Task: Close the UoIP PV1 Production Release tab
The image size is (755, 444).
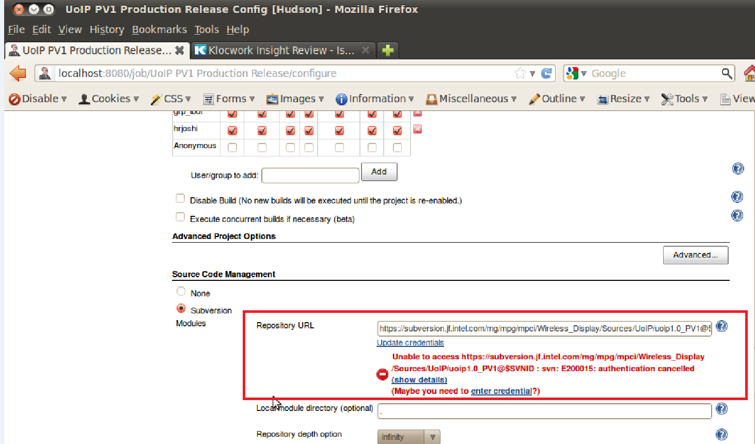Action: pyautogui.click(x=179, y=50)
